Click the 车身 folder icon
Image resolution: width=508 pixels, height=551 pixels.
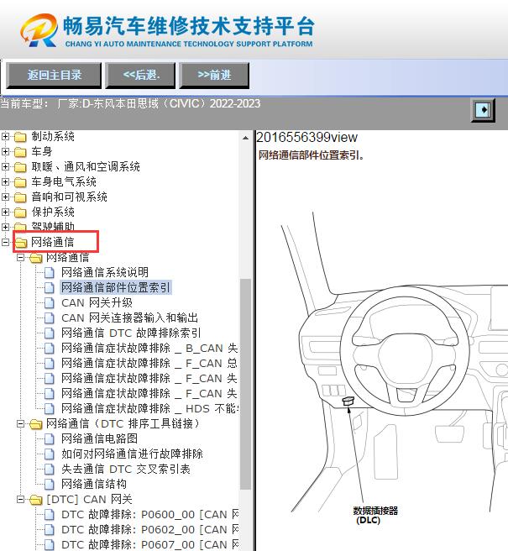click(20, 152)
